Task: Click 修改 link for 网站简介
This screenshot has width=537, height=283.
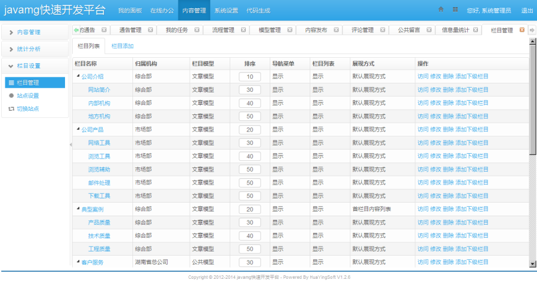Action: click(x=436, y=90)
